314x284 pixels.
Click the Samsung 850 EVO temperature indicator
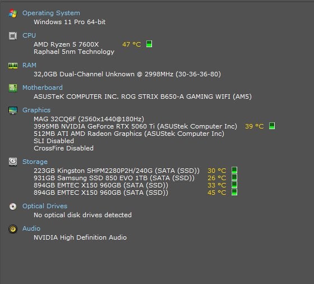click(x=234, y=177)
